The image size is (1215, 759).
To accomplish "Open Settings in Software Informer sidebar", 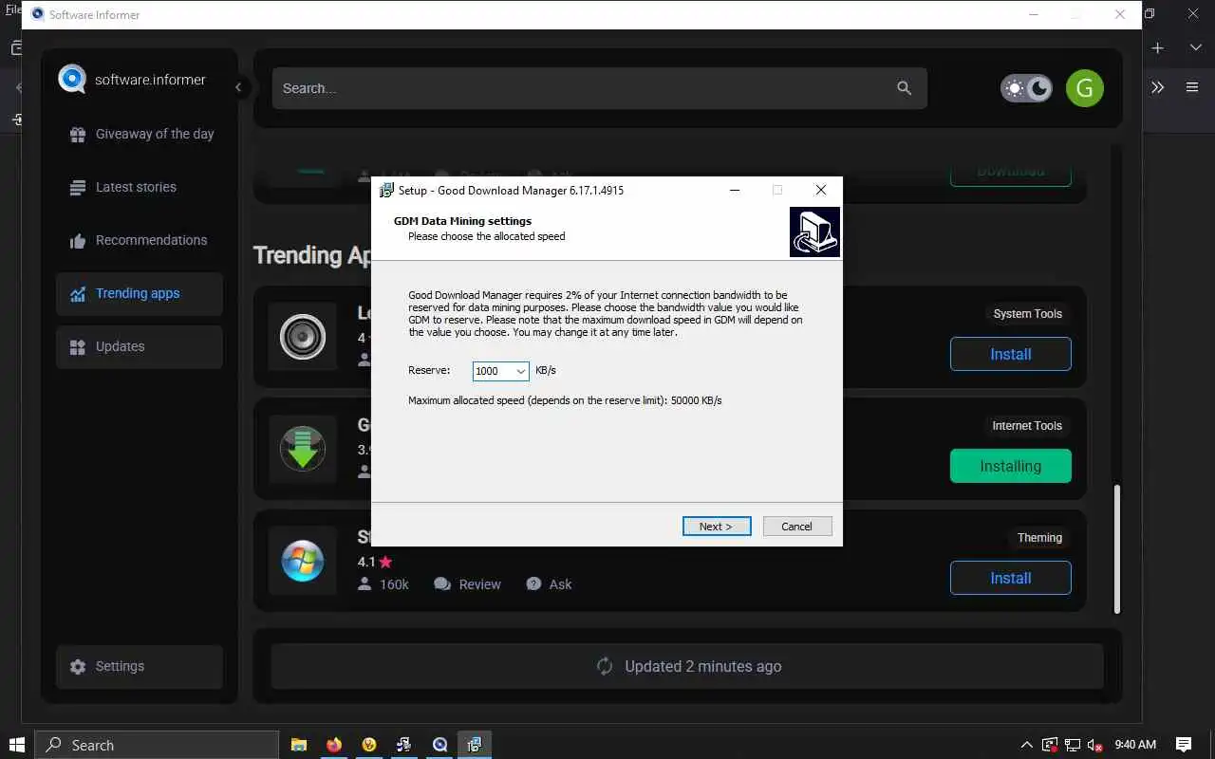I will coord(139,667).
